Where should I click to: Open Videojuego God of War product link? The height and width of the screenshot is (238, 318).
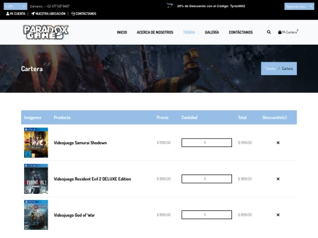pos(74,215)
